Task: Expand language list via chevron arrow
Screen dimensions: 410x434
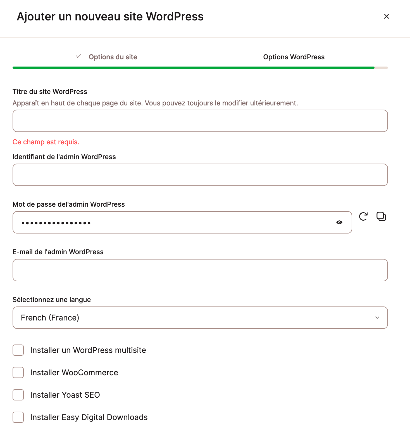Action: point(377,318)
